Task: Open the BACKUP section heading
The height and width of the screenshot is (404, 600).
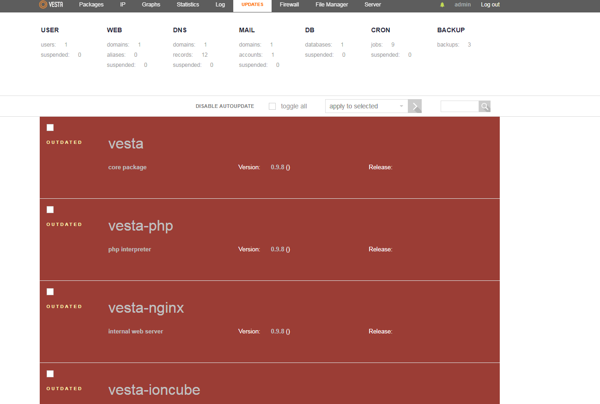Action: point(451,30)
